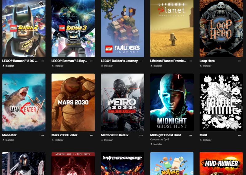Viewport: 246px width, 175px height.
Task: Click the 'Midnight Ghost Hunt' title text
Action: pyautogui.click(x=165, y=135)
